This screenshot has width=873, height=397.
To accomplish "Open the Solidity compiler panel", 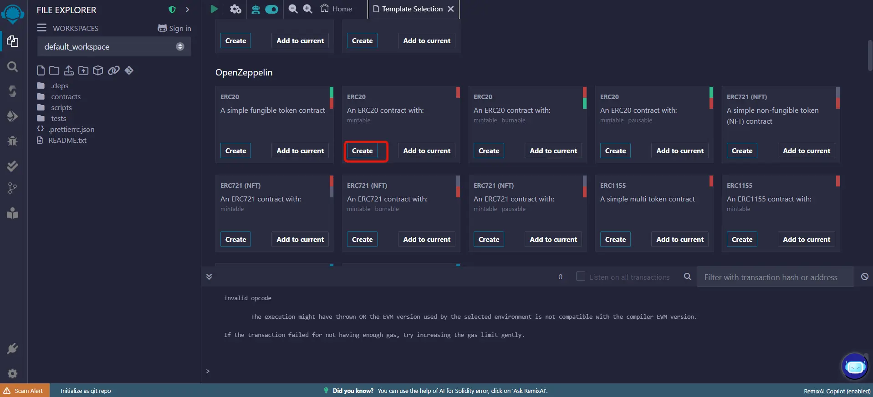I will click(13, 91).
